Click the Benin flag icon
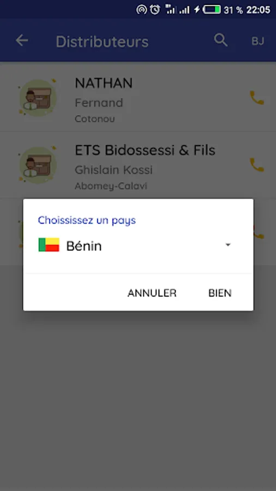This screenshot has height=491, width=276. pos(49,244)
